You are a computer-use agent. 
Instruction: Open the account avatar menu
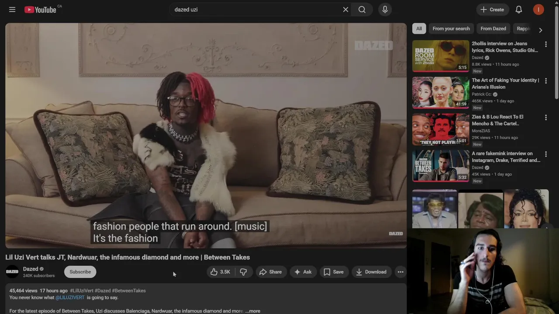click(538, 10)
